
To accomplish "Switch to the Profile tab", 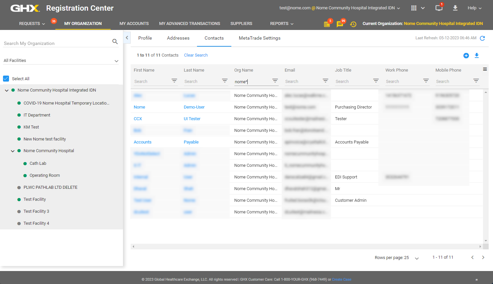I will (x=145, y=38).
